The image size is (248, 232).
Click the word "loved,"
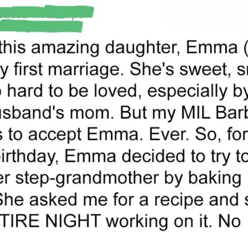pos(118,91)
